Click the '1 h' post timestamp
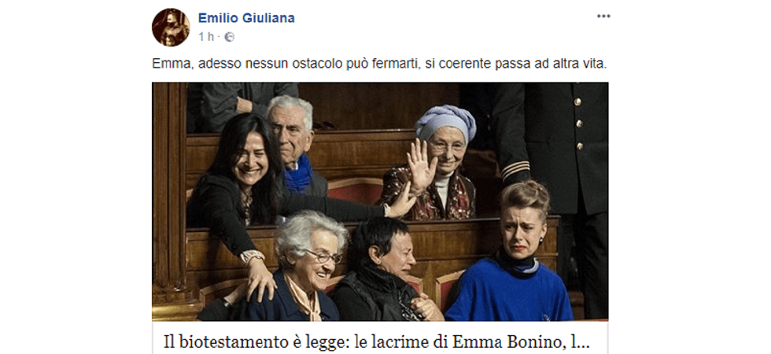This screenshot has width=771, height=354. tap(206, 37)
